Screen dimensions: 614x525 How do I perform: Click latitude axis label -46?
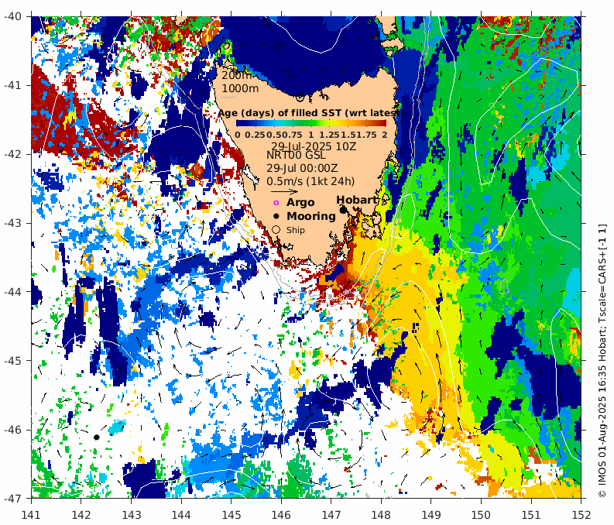pos(12,430)
